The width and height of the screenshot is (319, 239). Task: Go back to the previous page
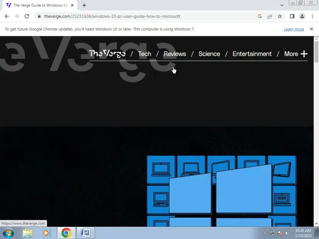[7, 16]
